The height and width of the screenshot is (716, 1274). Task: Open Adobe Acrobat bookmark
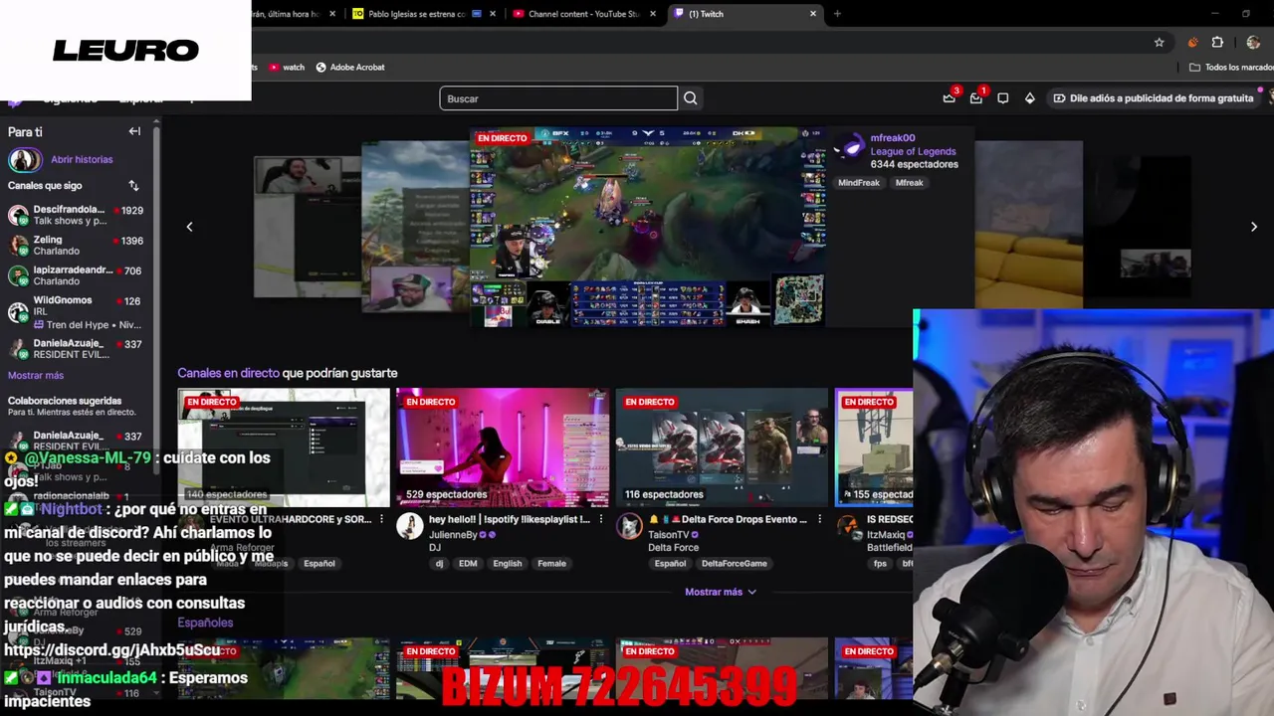[350, 68]
